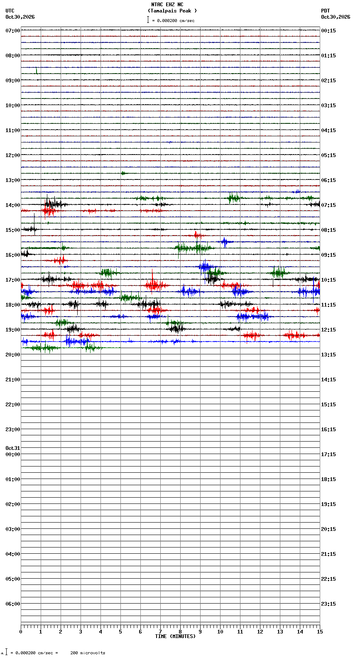Select the 19:00 UTC row label
This screenshot has width=353, height=658.
click(13, 330)
